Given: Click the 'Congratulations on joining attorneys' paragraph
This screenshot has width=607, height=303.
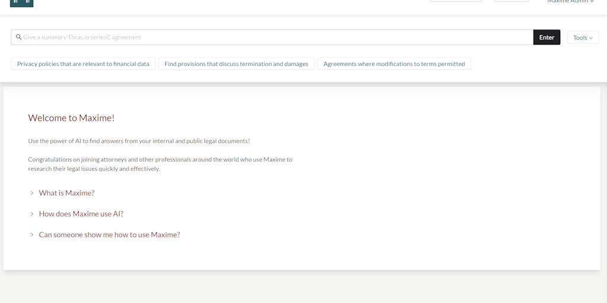Looking at the screenshot, I should click(x=160, y=164).
